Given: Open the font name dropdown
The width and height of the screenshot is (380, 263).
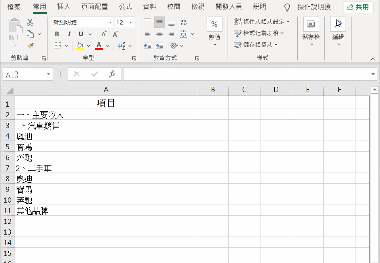Looking at the screenshot, I should tap(110, 23).
